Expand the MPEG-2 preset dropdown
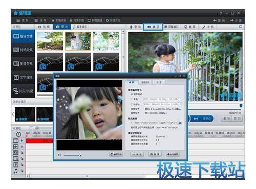Image resolution: width=256 pixels, height=189 pixels. [x=180, y=104]
